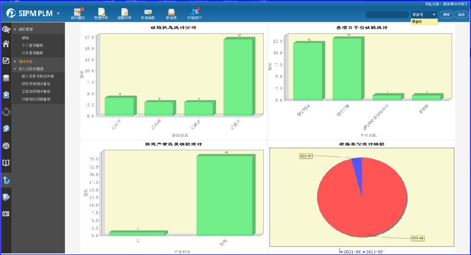Click the 高级 advanced search button
This screenshot has height=255, width=471.
[x=461, y=15]
